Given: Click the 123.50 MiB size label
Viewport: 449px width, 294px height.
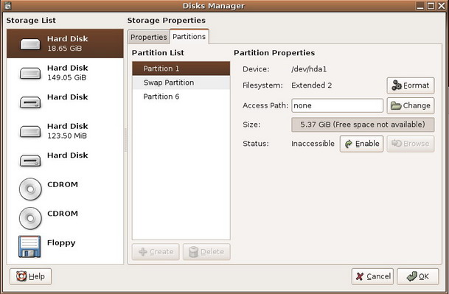Looking at the screenshot, I should coord(67,136).
